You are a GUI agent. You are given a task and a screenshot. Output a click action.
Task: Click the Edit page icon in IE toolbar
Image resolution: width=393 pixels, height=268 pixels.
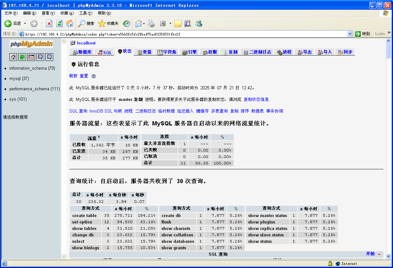pyautogui.click(x=163, y=24)
